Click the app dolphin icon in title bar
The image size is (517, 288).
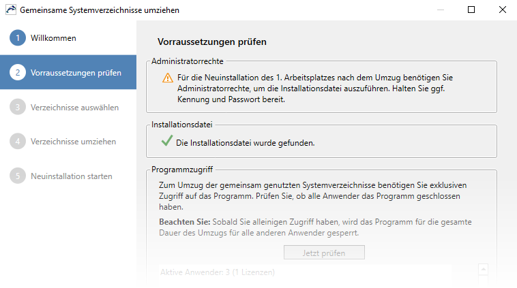tap(10, 10)
